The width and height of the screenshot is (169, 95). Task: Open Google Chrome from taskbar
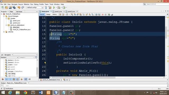(x=25, y=93)
